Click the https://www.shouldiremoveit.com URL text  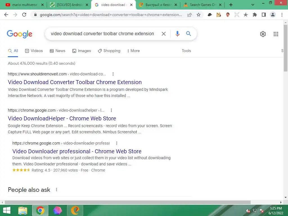(x=37, y=74)
